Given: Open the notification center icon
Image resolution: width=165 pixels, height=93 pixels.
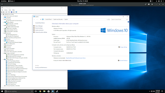Looking at the screenshot, I should click(162, 91).
